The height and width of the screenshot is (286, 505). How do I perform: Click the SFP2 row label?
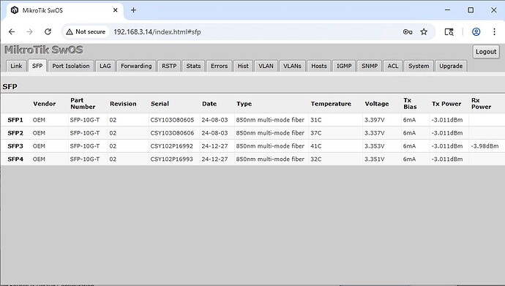(15, 133)
